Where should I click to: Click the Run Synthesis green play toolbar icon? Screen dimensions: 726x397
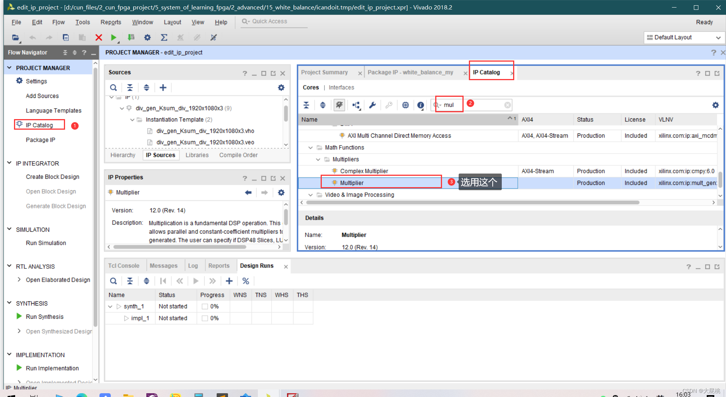pos(113,37)
